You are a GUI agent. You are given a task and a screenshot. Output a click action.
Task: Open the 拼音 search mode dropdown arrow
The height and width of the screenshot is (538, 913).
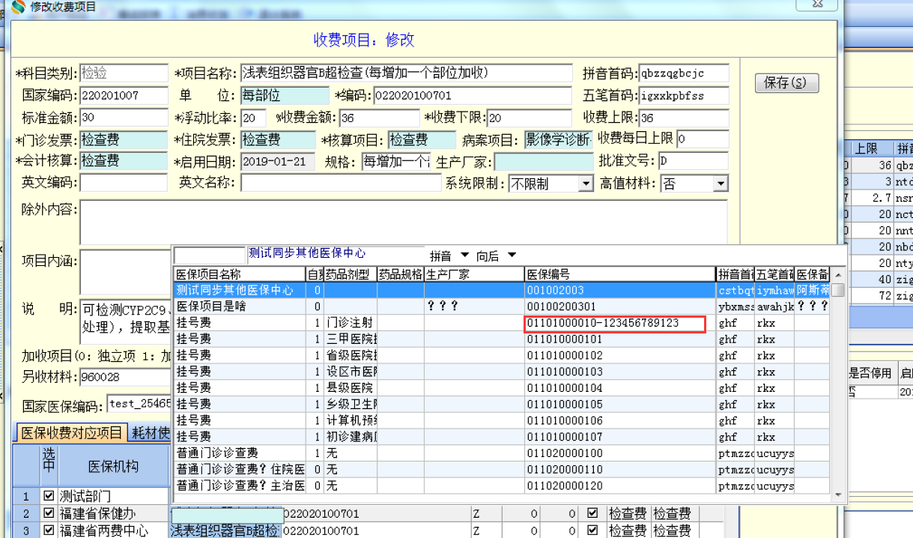[464, 256]
